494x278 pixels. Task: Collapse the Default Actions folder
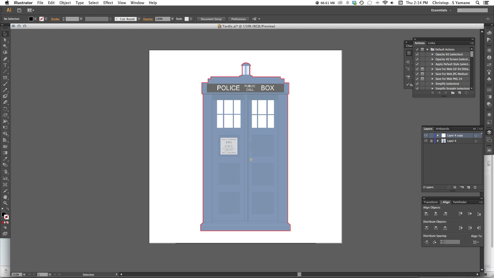click(427, 49)
